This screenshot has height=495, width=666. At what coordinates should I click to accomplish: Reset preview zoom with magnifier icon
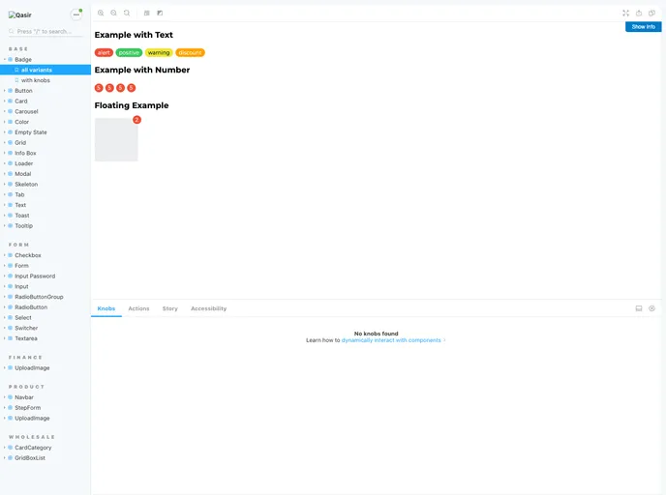coord(127,13)
